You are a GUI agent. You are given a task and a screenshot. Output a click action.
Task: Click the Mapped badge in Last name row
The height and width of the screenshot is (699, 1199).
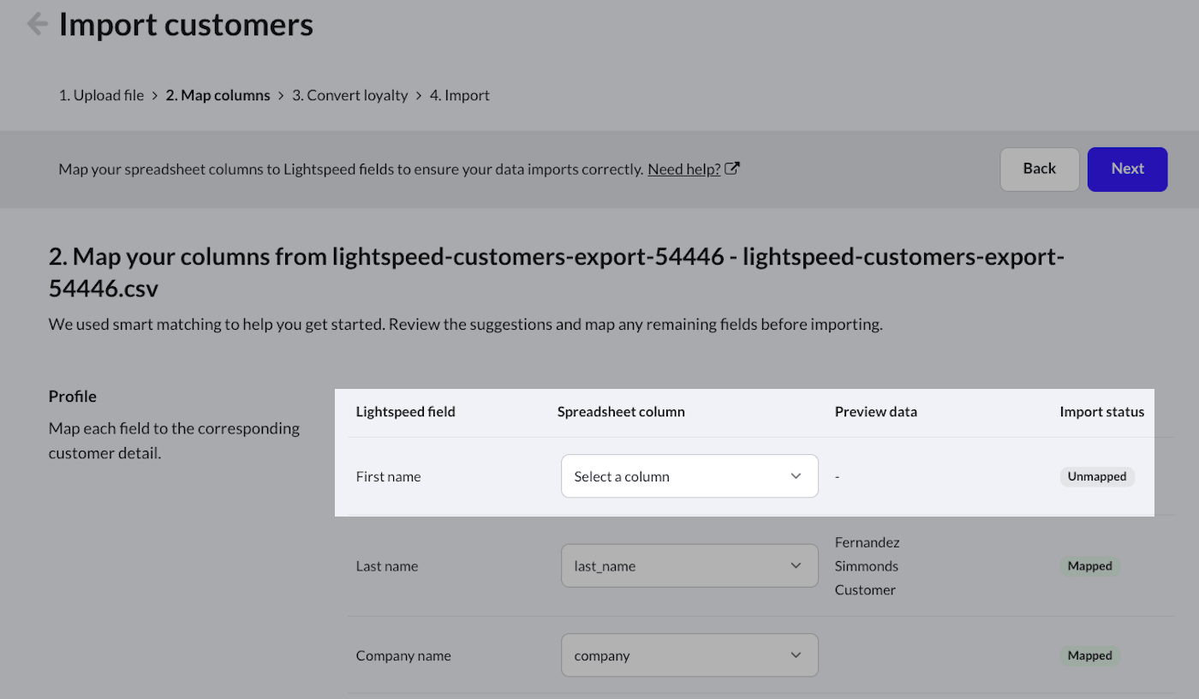(1089, 566)
